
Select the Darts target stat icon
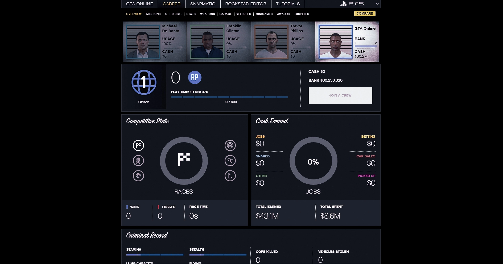230,145
